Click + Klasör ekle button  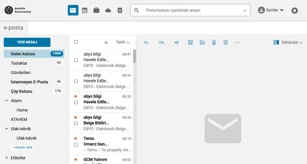click(22, 147)
